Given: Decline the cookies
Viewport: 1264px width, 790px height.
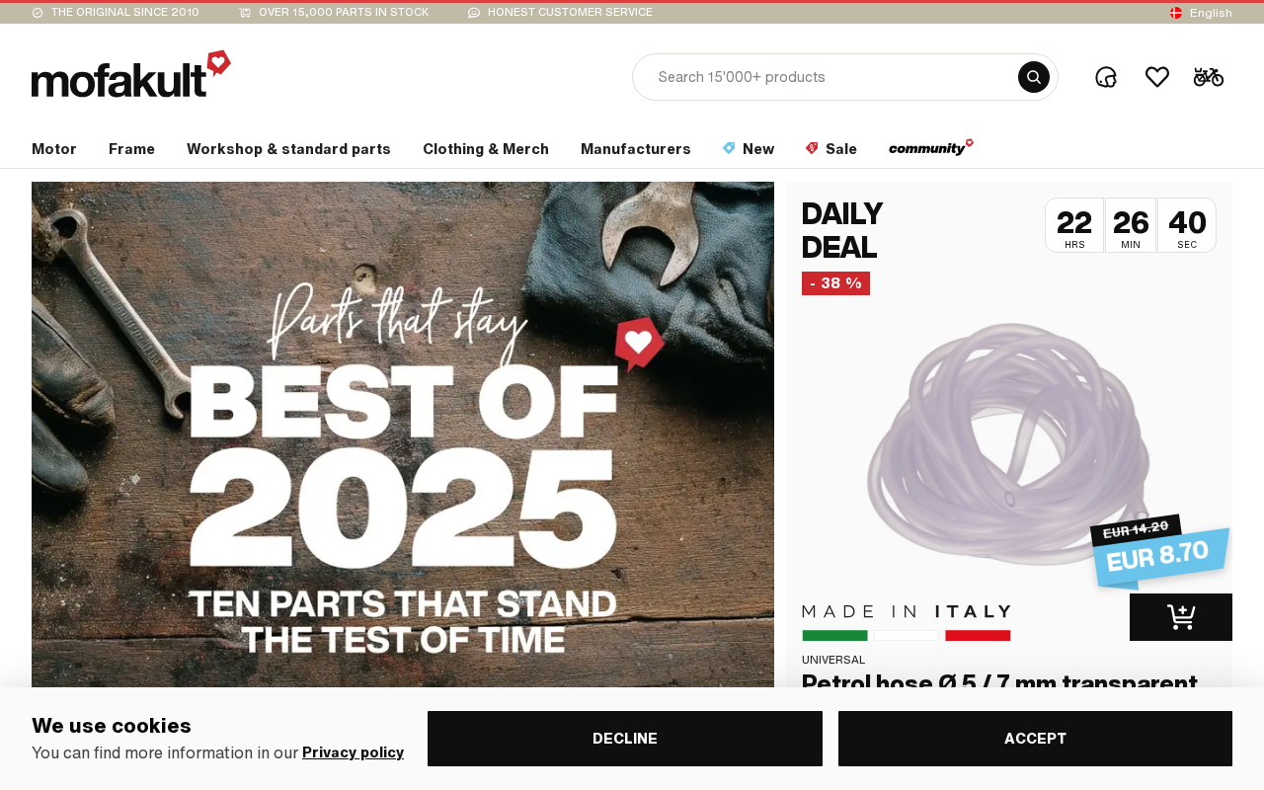Looking at the screenshot, I should coord(625,739).
